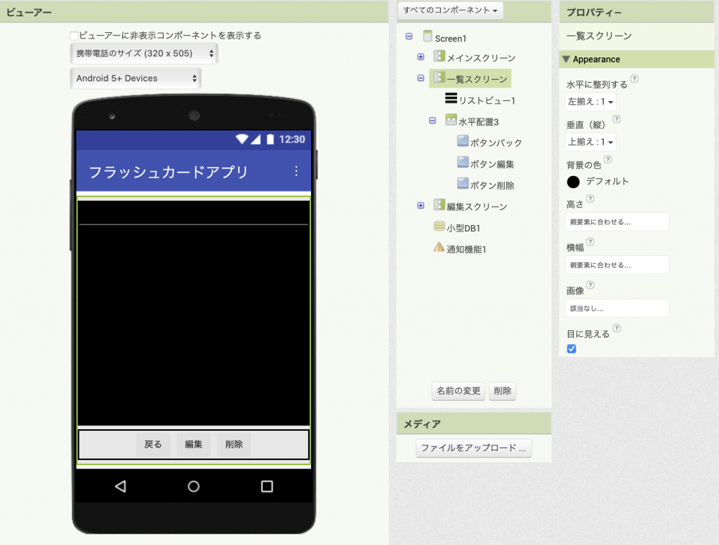719x545 pixels.
Task: Click the ファイルをアップロード button
Action: (473, 448)
